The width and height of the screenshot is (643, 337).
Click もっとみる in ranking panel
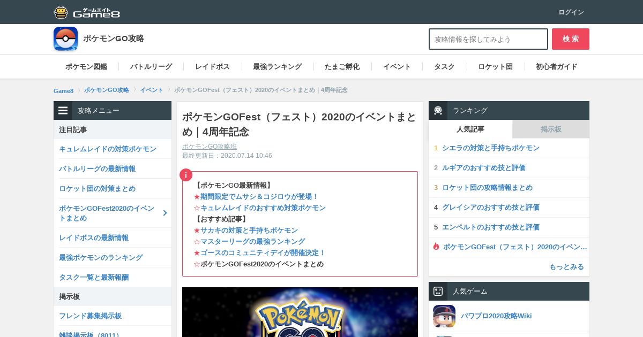[x=566, y=266]
